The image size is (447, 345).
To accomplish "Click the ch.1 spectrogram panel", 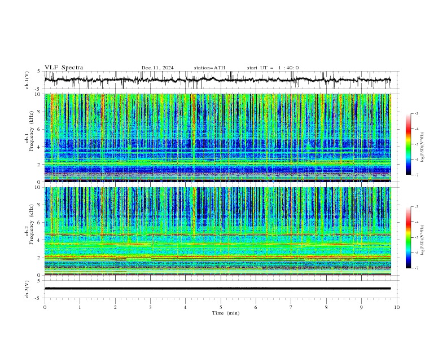I will click(x=217, y=138).
